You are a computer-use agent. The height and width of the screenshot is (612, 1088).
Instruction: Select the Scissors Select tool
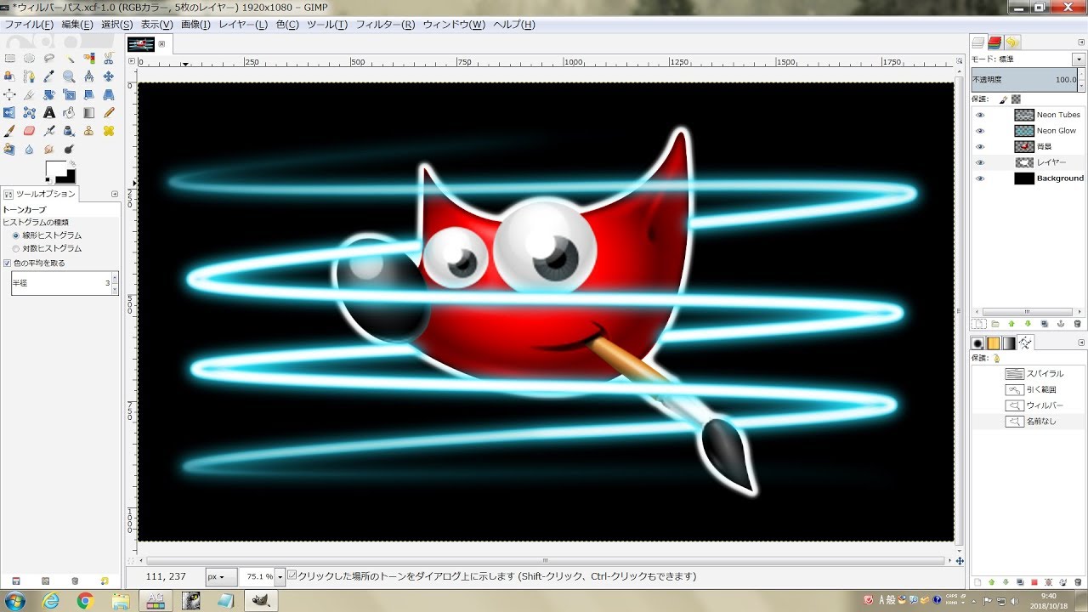(109, 58)
